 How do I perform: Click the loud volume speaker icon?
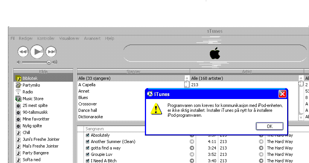55,62
